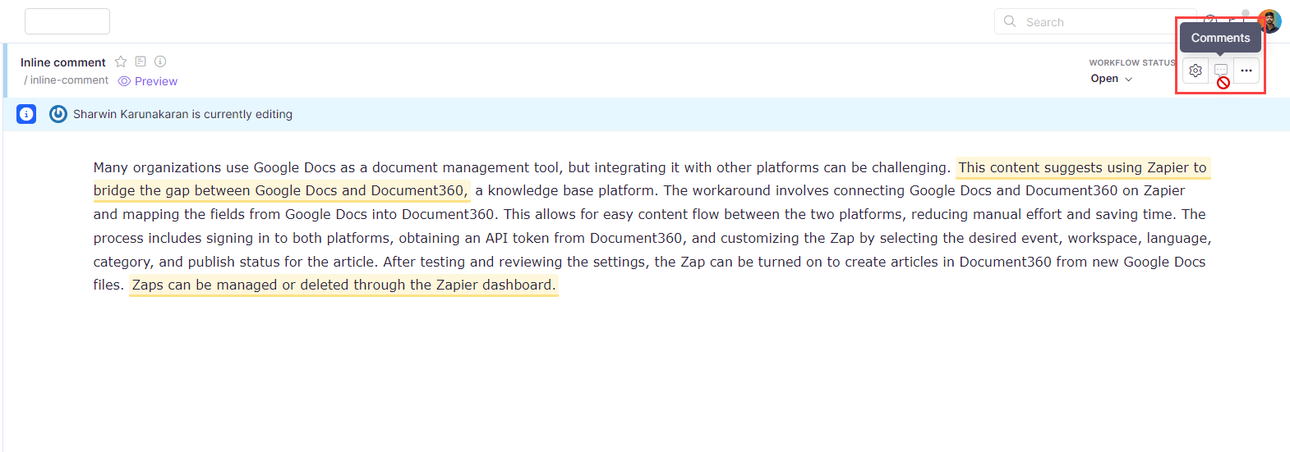Star the Inline comment article
1290x452 pixels.
click(x=121, y=62)
